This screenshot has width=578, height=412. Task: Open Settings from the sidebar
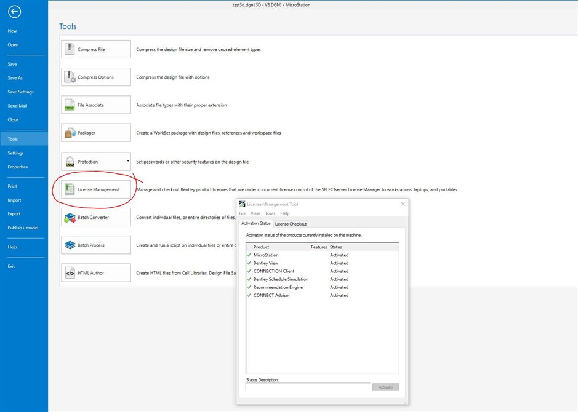click(x=15, y=153)
